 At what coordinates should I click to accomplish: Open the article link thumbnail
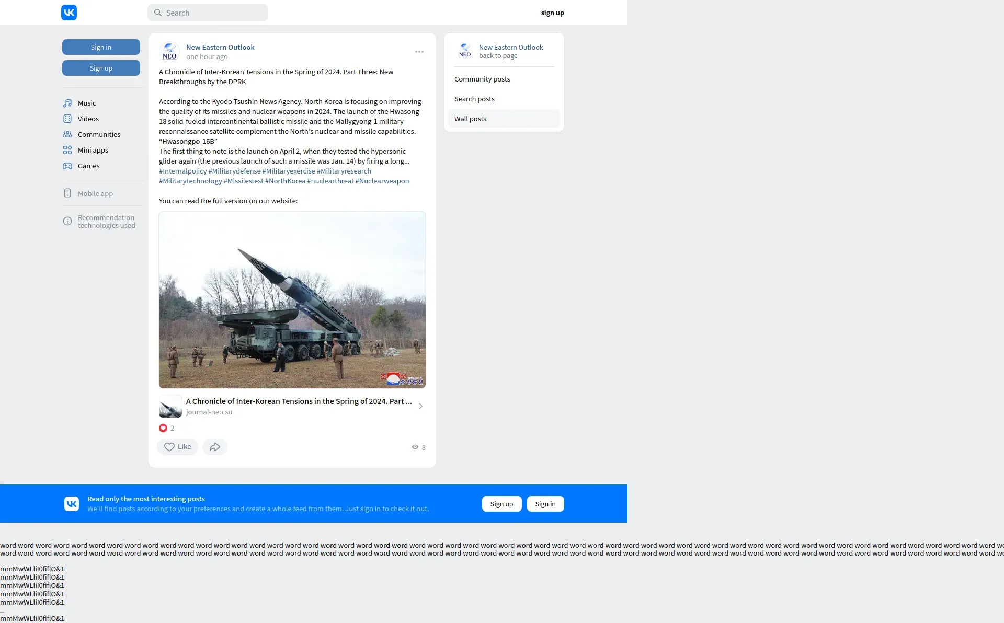[170, 406]
